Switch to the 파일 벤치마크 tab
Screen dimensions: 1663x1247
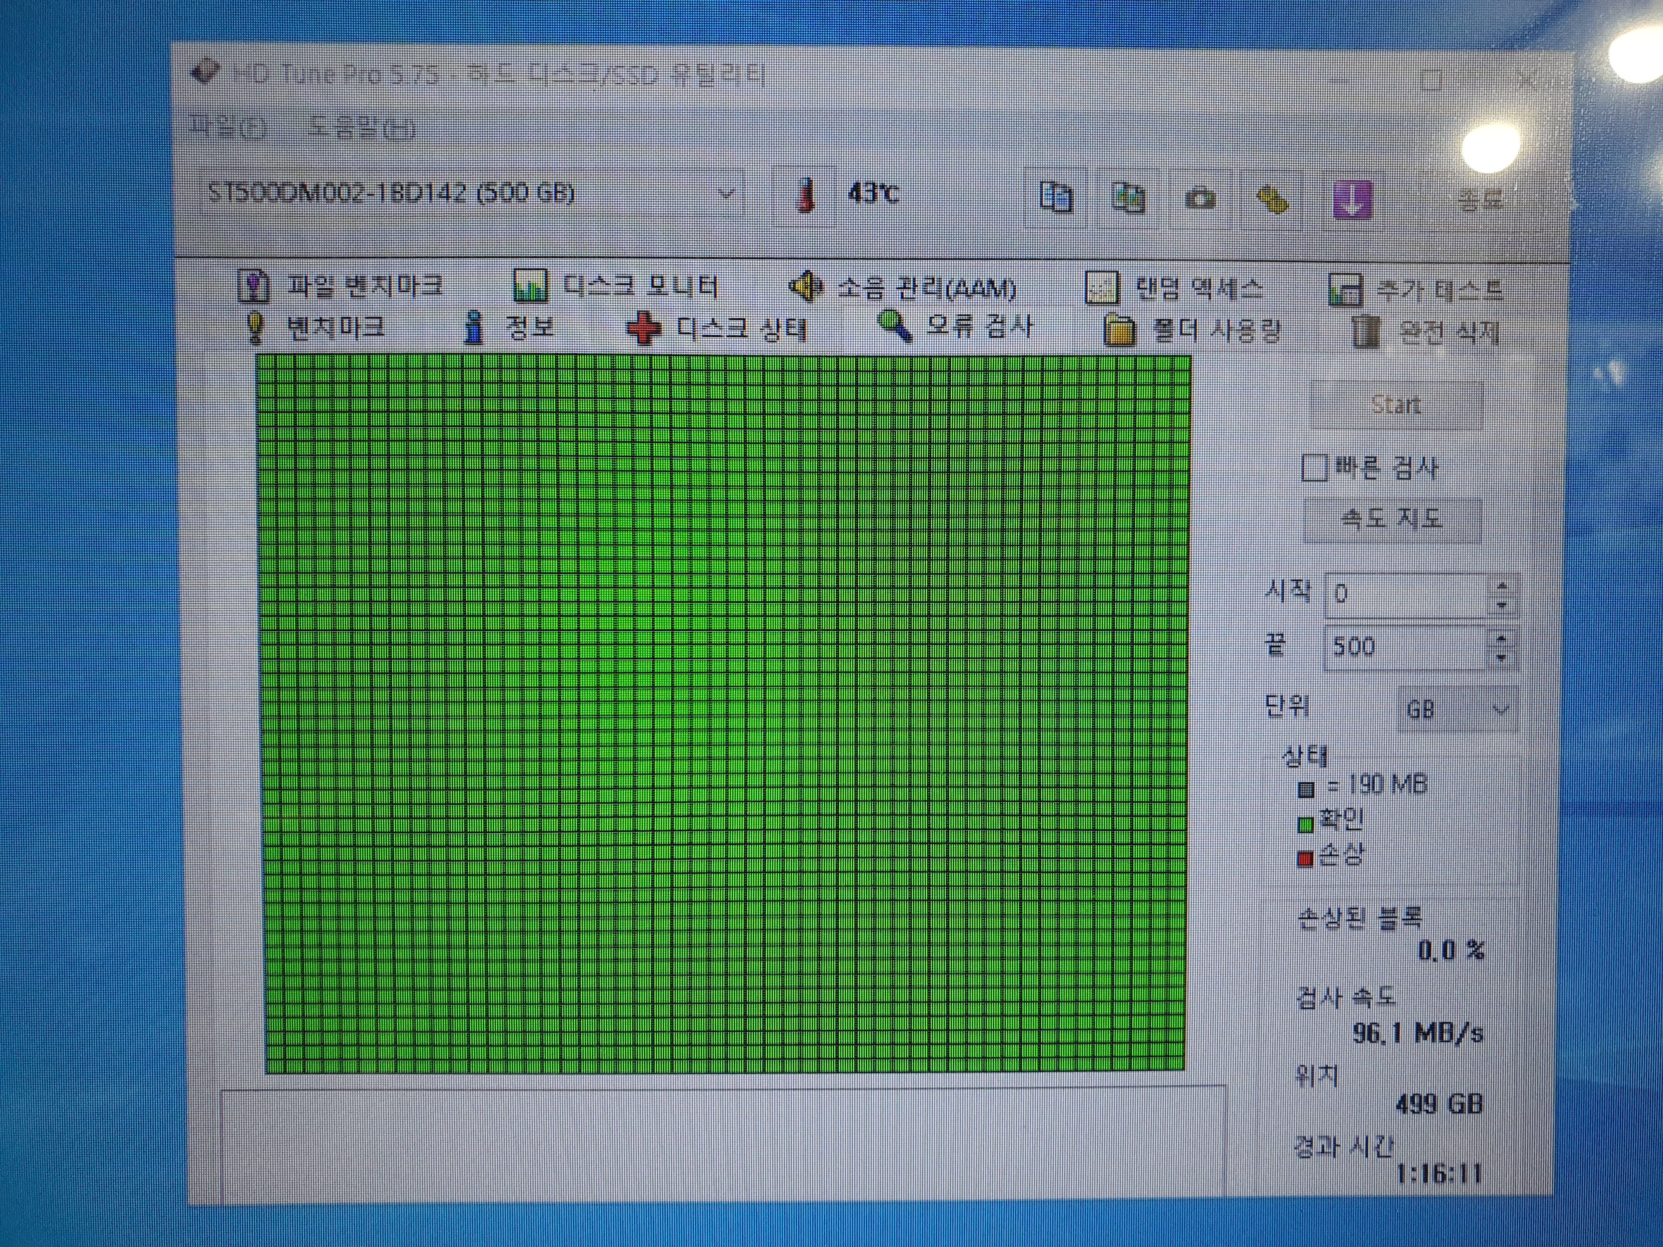(340, 286)
